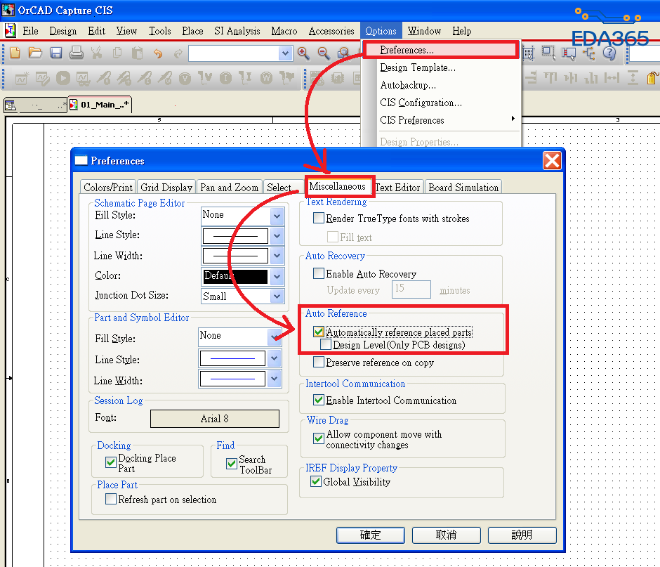
Task: Switch to Board Simulation tab
Action: [463, 188]
